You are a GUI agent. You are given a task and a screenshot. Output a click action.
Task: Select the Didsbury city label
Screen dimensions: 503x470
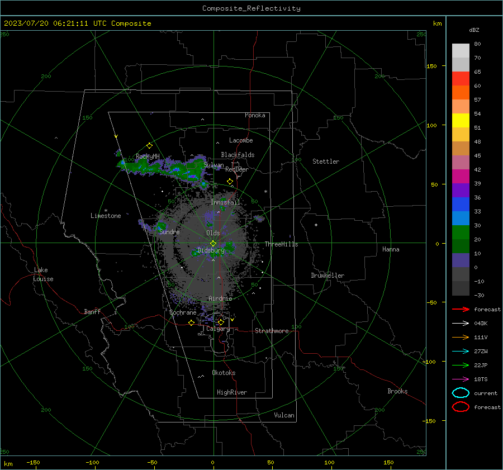point(211,250)
